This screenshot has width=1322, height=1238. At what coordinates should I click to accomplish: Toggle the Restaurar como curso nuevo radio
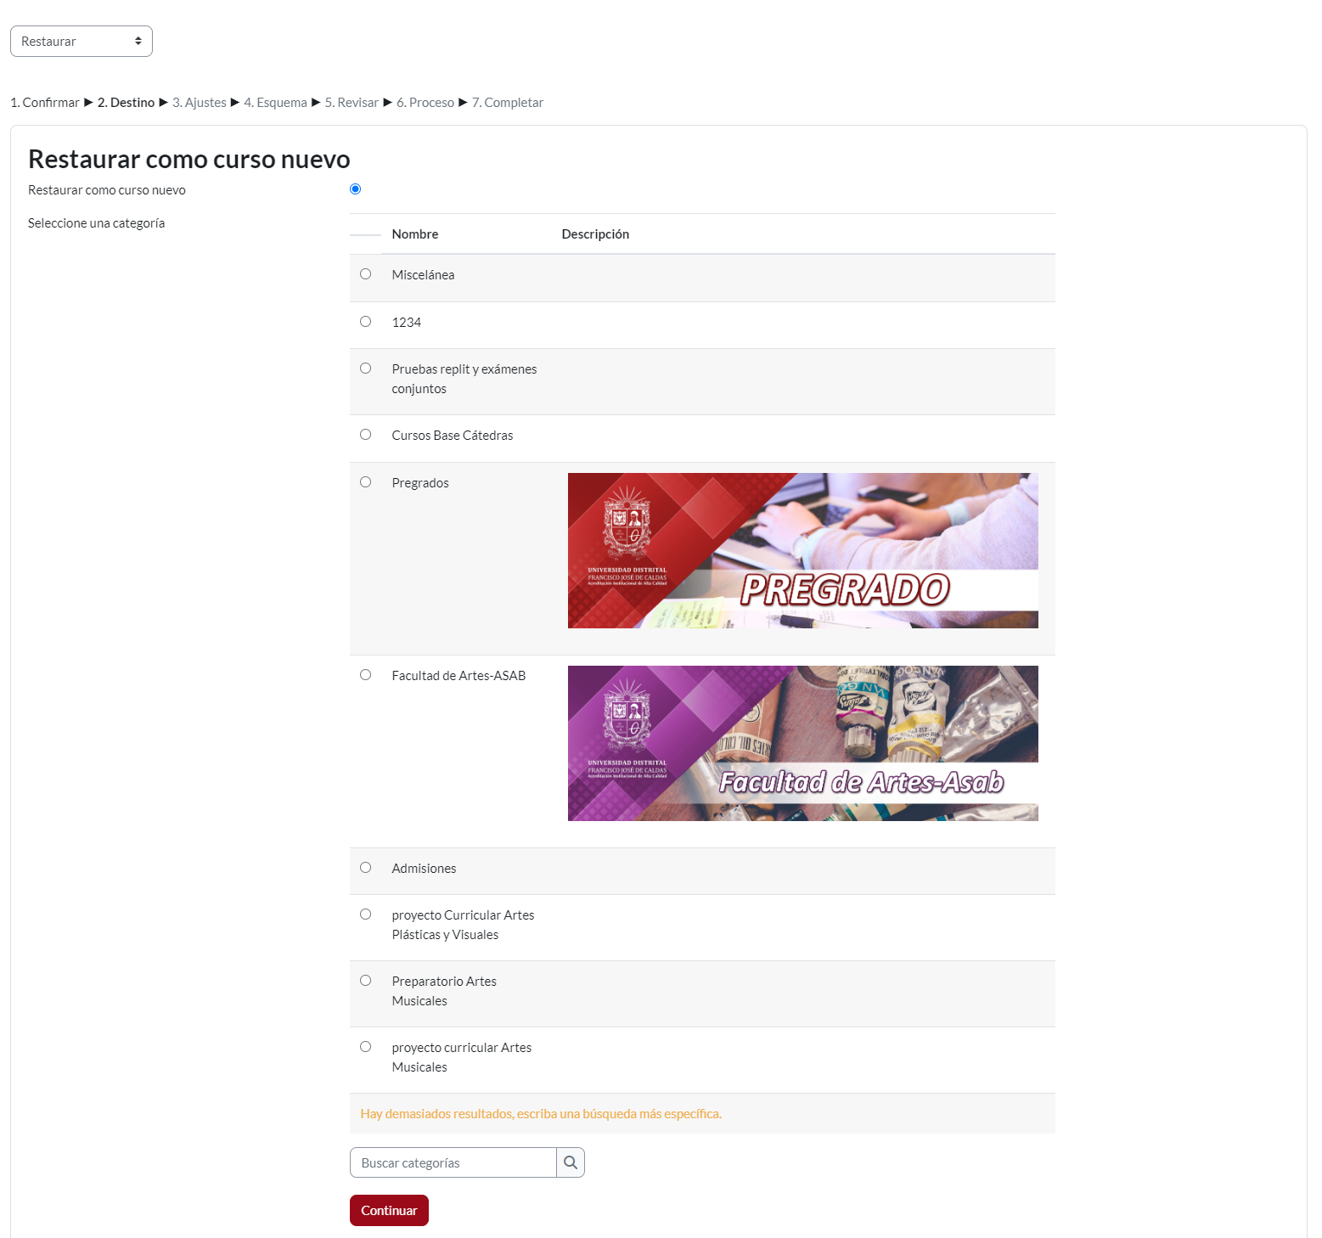pyautogui.click(x=355, y=189)
